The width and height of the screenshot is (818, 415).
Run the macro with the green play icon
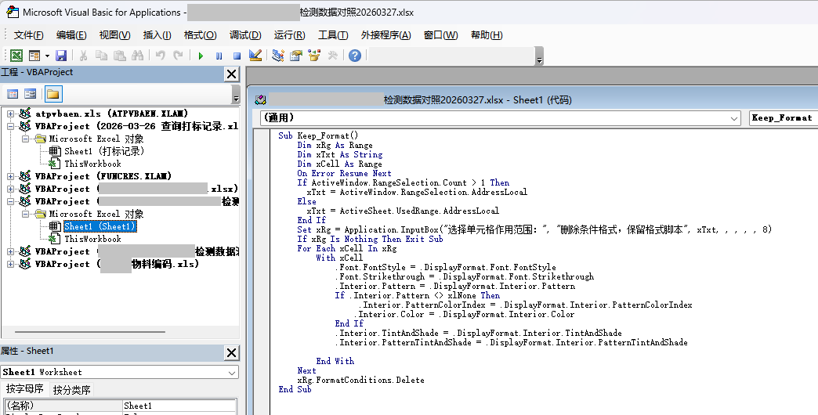click(x=201, y=56)
